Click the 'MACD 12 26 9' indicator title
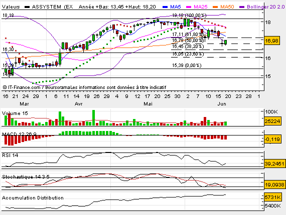The width and height of the screenshot is (286, 215). click(x=19, y=134)
